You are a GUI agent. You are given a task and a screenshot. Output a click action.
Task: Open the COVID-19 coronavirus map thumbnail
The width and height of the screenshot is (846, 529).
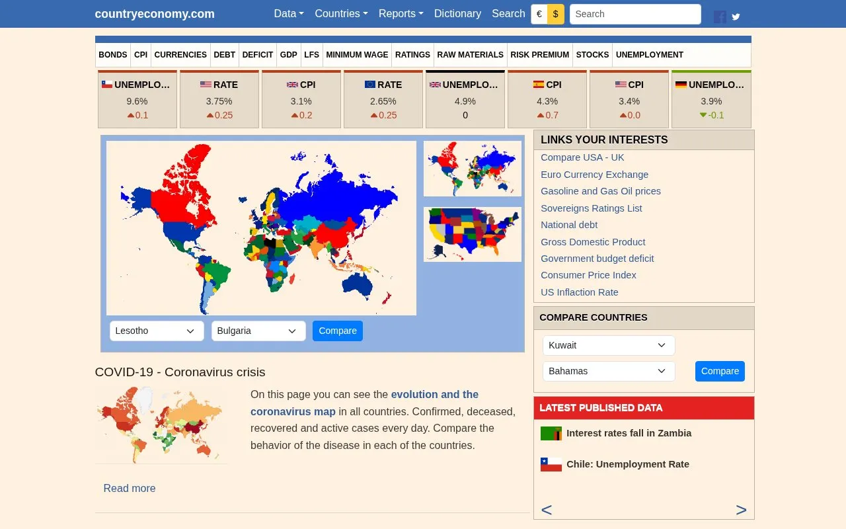(161, 425)
